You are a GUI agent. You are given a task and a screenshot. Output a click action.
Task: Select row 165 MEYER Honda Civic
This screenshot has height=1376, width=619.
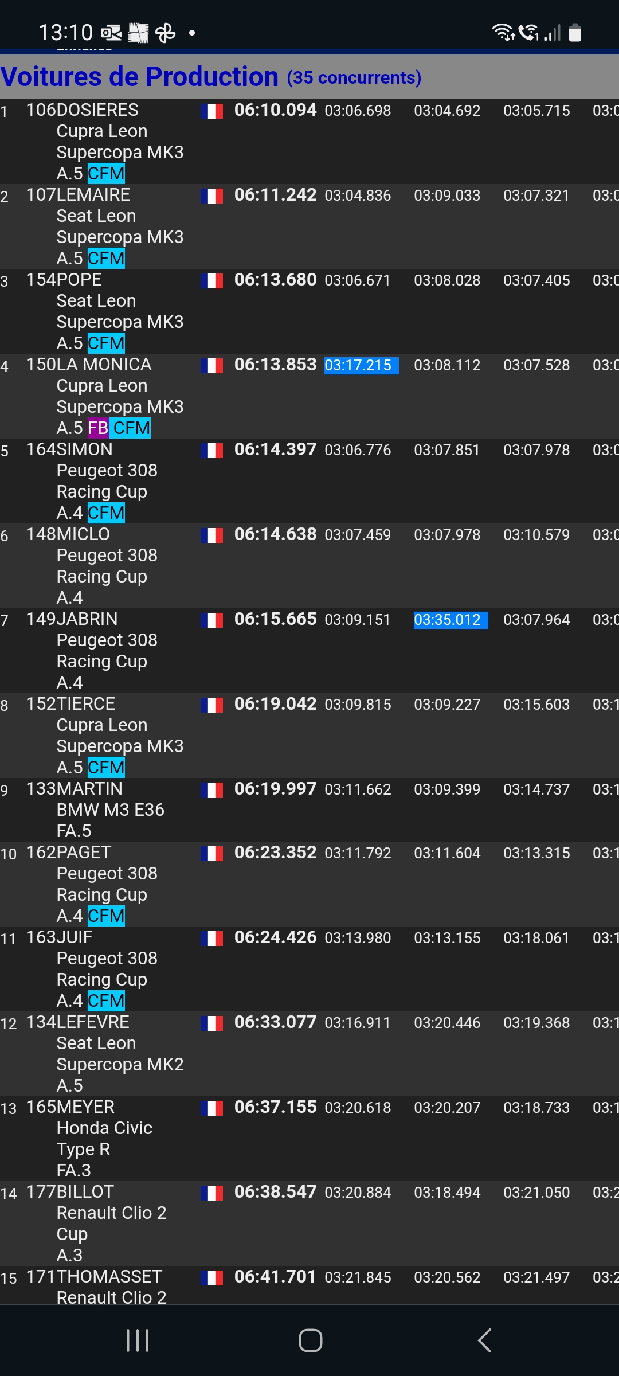pyautogui.click(x=309, y=1139)
